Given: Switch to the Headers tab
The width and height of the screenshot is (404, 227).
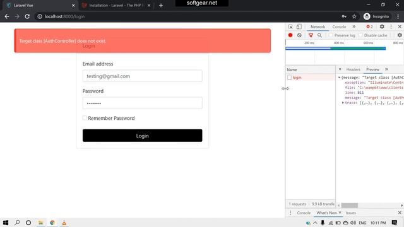Looking at the screenshot, I should tap(353, 69).
